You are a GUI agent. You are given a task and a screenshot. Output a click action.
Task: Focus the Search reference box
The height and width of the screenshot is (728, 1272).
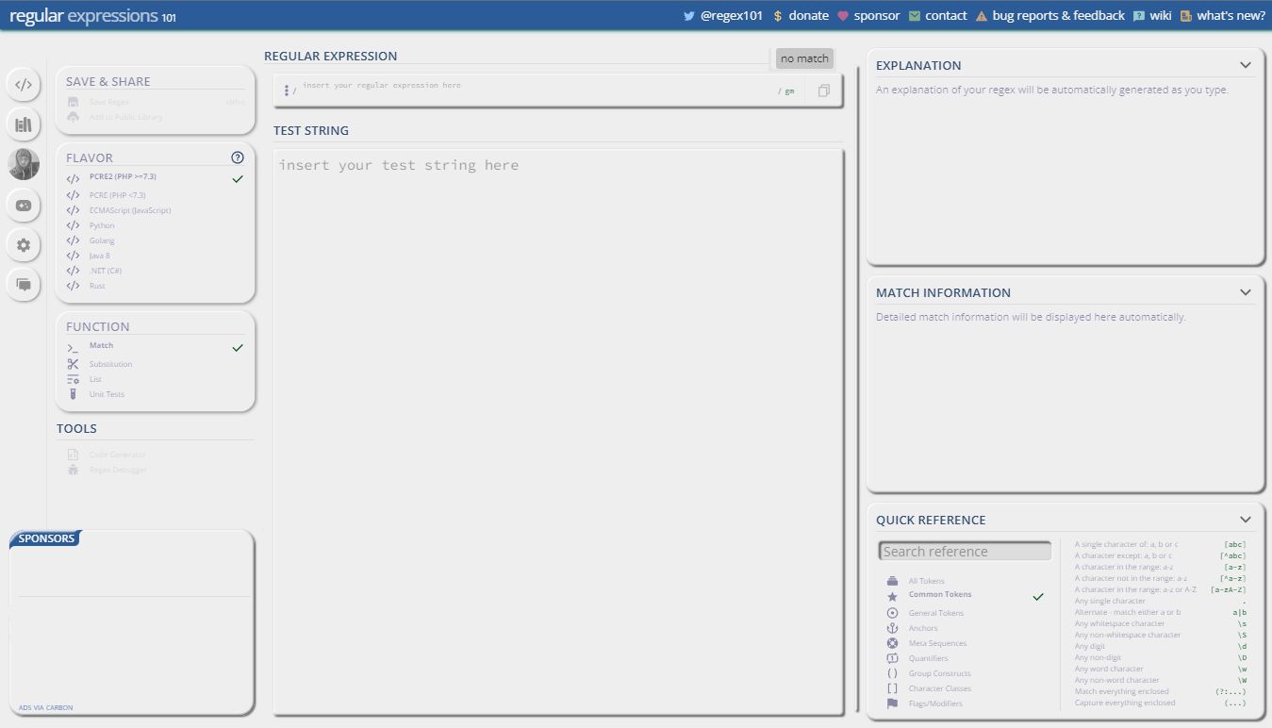tap(965, 551)
